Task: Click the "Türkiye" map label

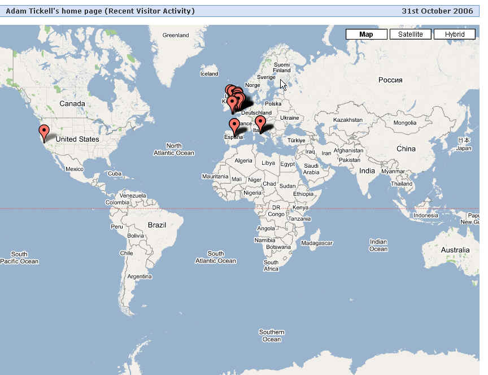Action: pos(297,141)
